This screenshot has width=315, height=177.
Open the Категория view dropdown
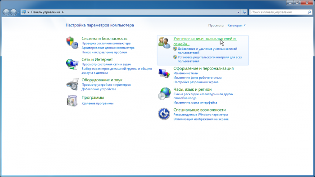(236, 25)
